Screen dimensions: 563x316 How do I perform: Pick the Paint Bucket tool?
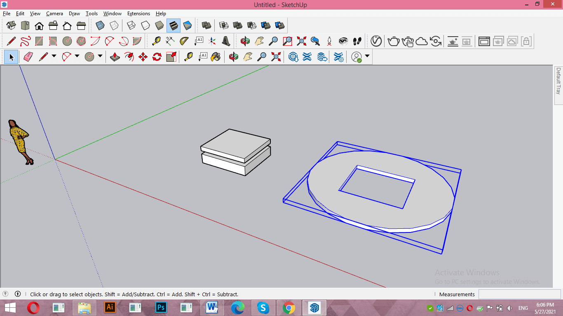[216, 57]
